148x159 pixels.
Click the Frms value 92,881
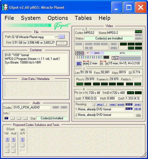(106, 72)
